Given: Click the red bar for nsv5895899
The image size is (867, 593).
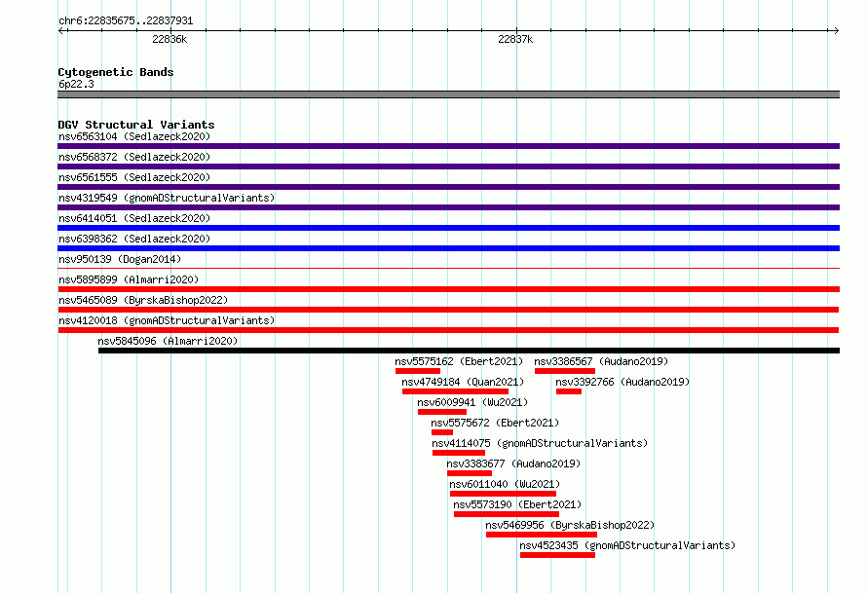Looking at the screenshot, I should (448, 289).
